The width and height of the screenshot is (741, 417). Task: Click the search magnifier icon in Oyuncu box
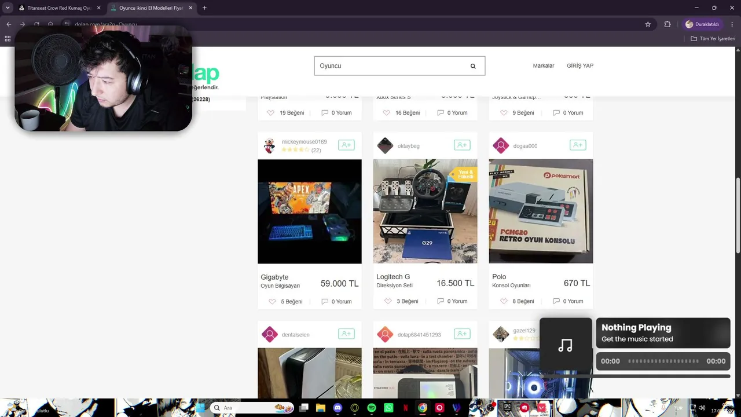coord(473,66)
